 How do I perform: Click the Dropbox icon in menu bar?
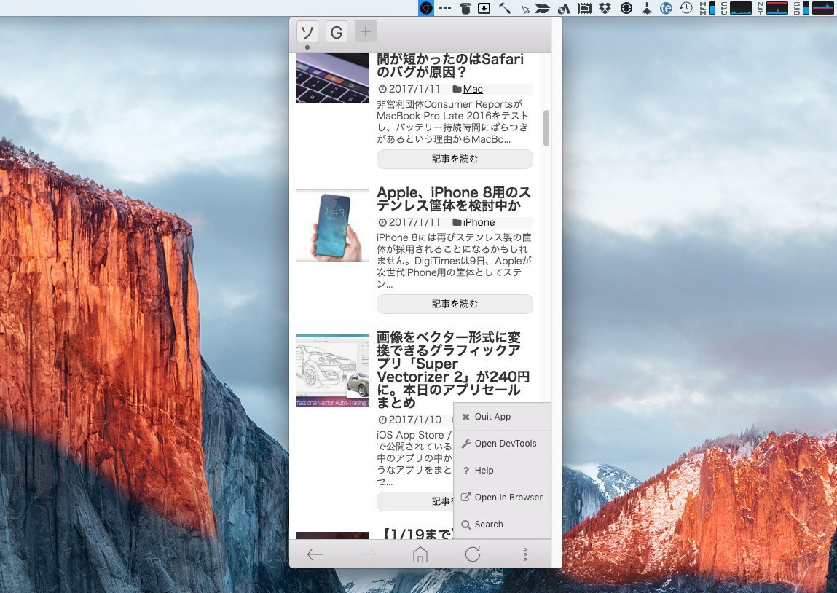click(x=605, y=8)
